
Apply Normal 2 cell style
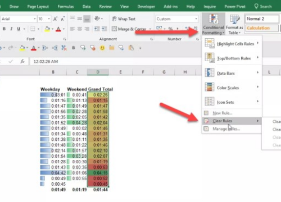tap(262, 19)
